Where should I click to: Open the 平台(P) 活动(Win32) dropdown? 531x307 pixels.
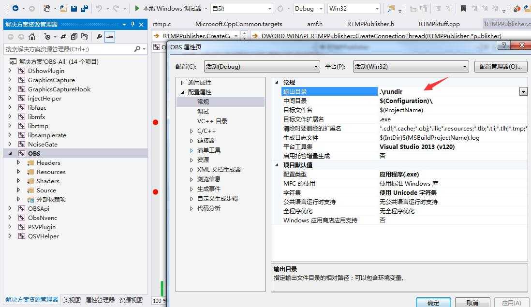(x=411, y=66)
